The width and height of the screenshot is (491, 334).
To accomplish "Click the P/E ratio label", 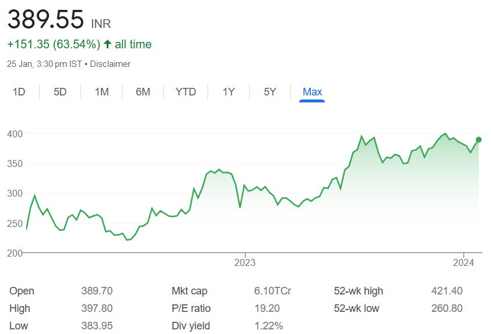I will tap(191, 308).
